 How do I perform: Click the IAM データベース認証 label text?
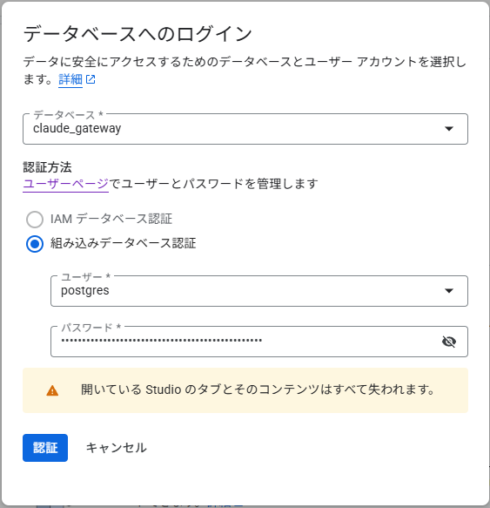111,219
